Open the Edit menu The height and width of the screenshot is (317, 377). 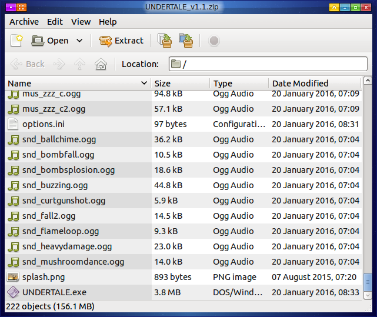[55, 22]
